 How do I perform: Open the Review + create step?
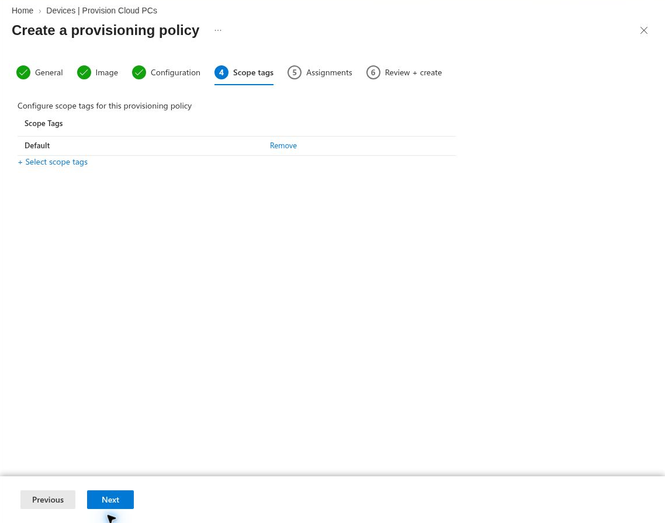coord(404,72)
